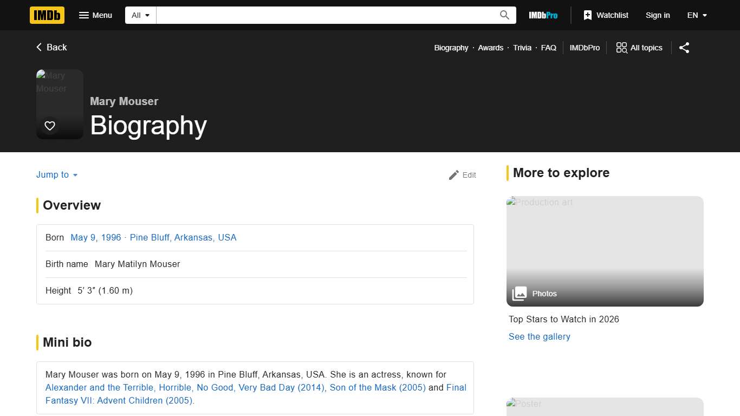Open the hamburger Menu
The height and width of the screenshot is (416, 740).
click(95, 15)
